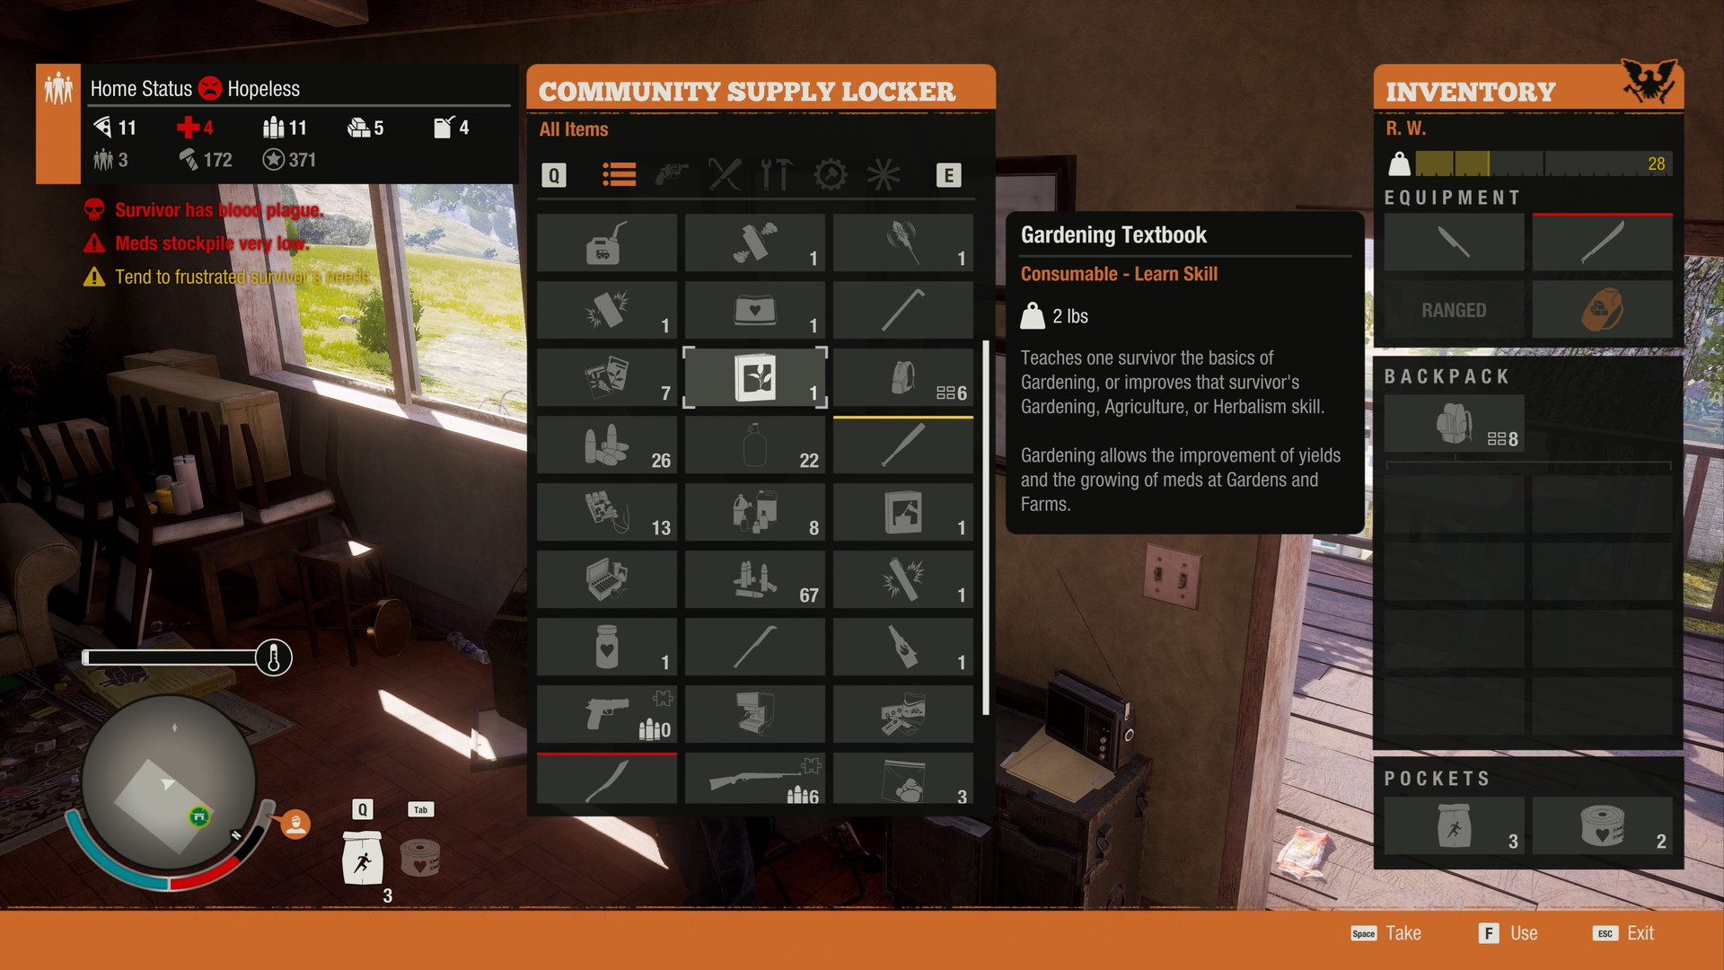Screen dimensions: 1724x970
Task: Select the tools filter icon
Action: [x=772, y=174]
